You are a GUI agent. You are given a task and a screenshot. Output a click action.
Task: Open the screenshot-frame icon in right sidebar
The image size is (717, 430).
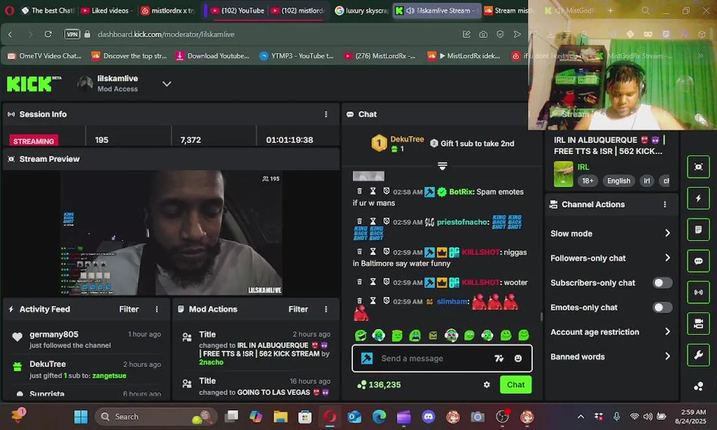(698, 167)
